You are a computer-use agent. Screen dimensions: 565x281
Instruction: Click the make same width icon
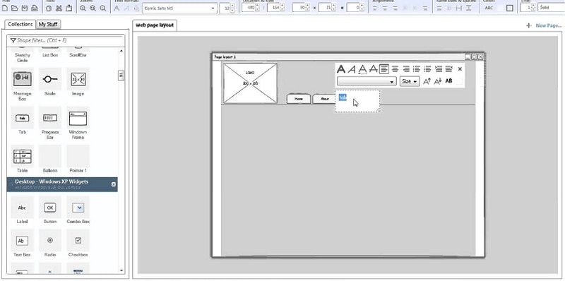point(439,8)
